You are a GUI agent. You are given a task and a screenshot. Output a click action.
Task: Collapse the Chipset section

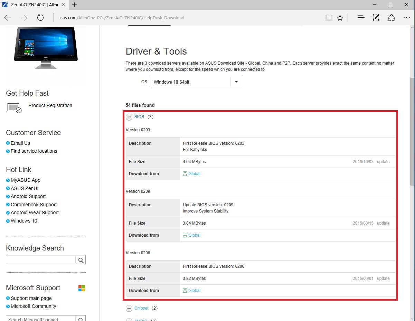click(x=129, y=309)
